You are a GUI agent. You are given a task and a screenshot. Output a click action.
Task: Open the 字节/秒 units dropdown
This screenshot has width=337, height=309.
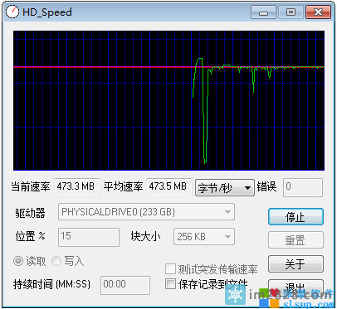(225, 188)
